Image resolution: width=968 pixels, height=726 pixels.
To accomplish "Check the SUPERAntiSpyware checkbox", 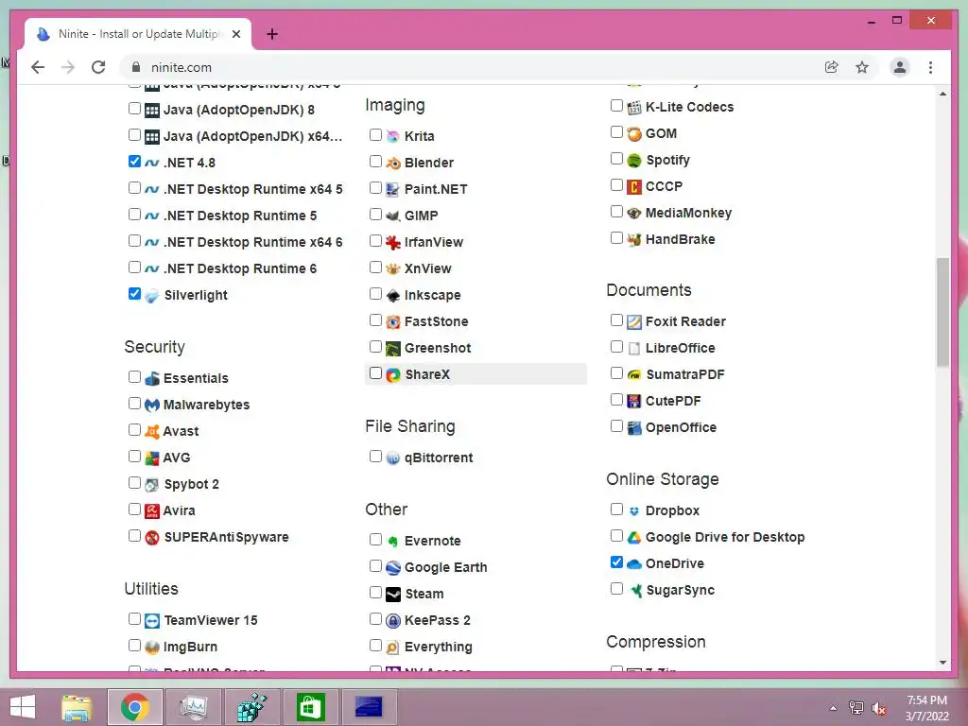I will click(x=134, y=535).
